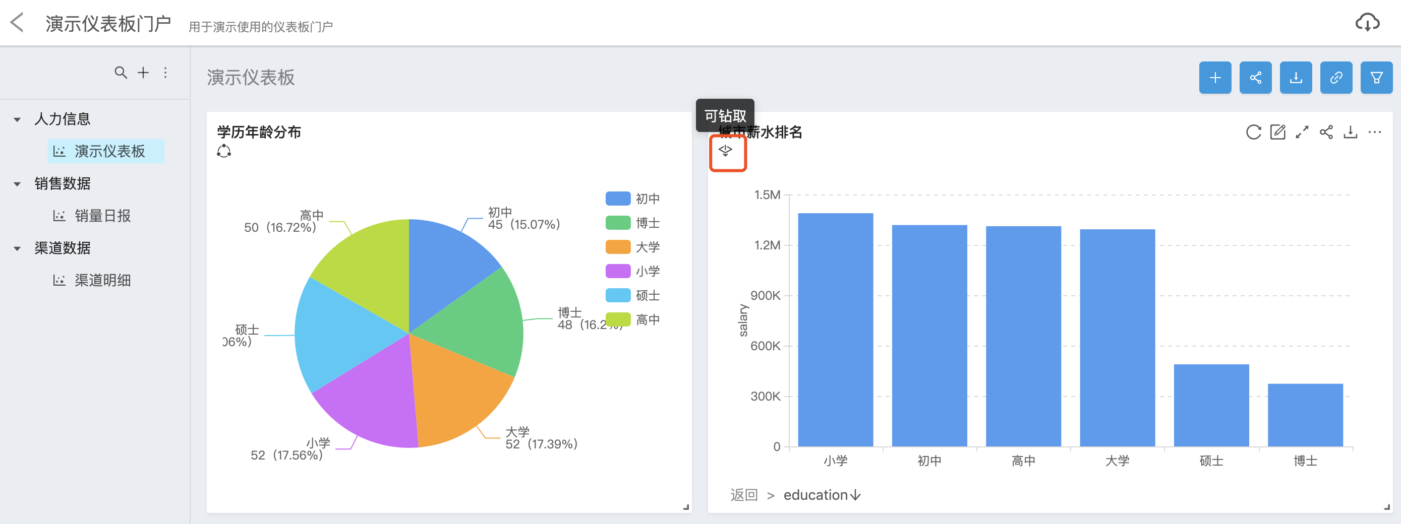The width and height of the screenshot is (1401, 524).
Task: Click 返回 link in drill breadcrumb
Action: pos(743,495)
